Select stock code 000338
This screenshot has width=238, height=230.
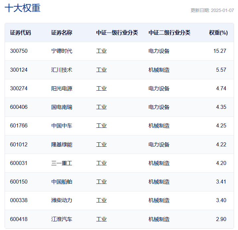point(19,200)
